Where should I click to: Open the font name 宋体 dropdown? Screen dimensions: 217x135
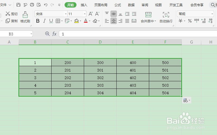[66, 14]
